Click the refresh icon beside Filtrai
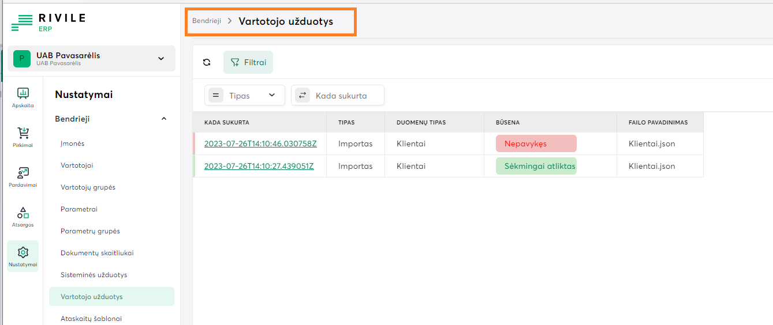 tap(207, 62)
